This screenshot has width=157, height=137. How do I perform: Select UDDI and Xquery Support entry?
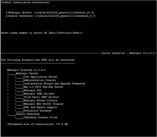(x=40, y=107)
